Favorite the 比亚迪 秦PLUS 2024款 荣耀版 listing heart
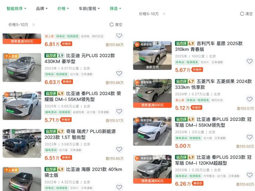This screenshot has height=191, width=255. click(119, 111)
